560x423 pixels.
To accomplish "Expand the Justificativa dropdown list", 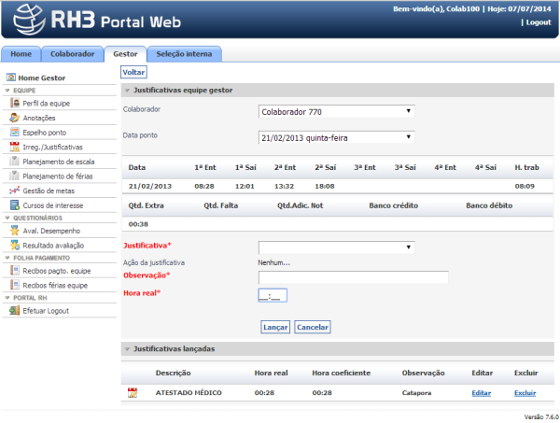I will 336,247.
